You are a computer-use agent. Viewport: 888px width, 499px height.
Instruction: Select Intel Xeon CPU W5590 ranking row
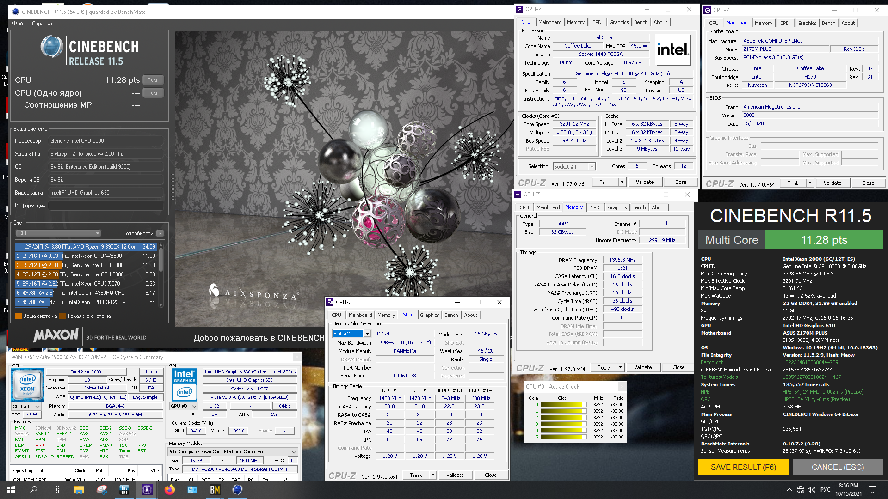coord(86,256)
